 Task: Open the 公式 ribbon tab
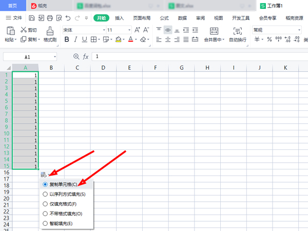pos(164,18)
